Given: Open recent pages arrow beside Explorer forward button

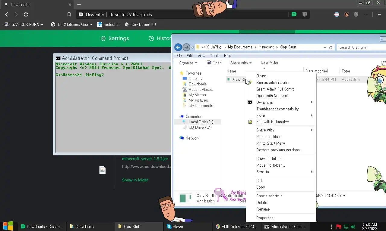Looking at the screenshot, I should tap(192, 48).
